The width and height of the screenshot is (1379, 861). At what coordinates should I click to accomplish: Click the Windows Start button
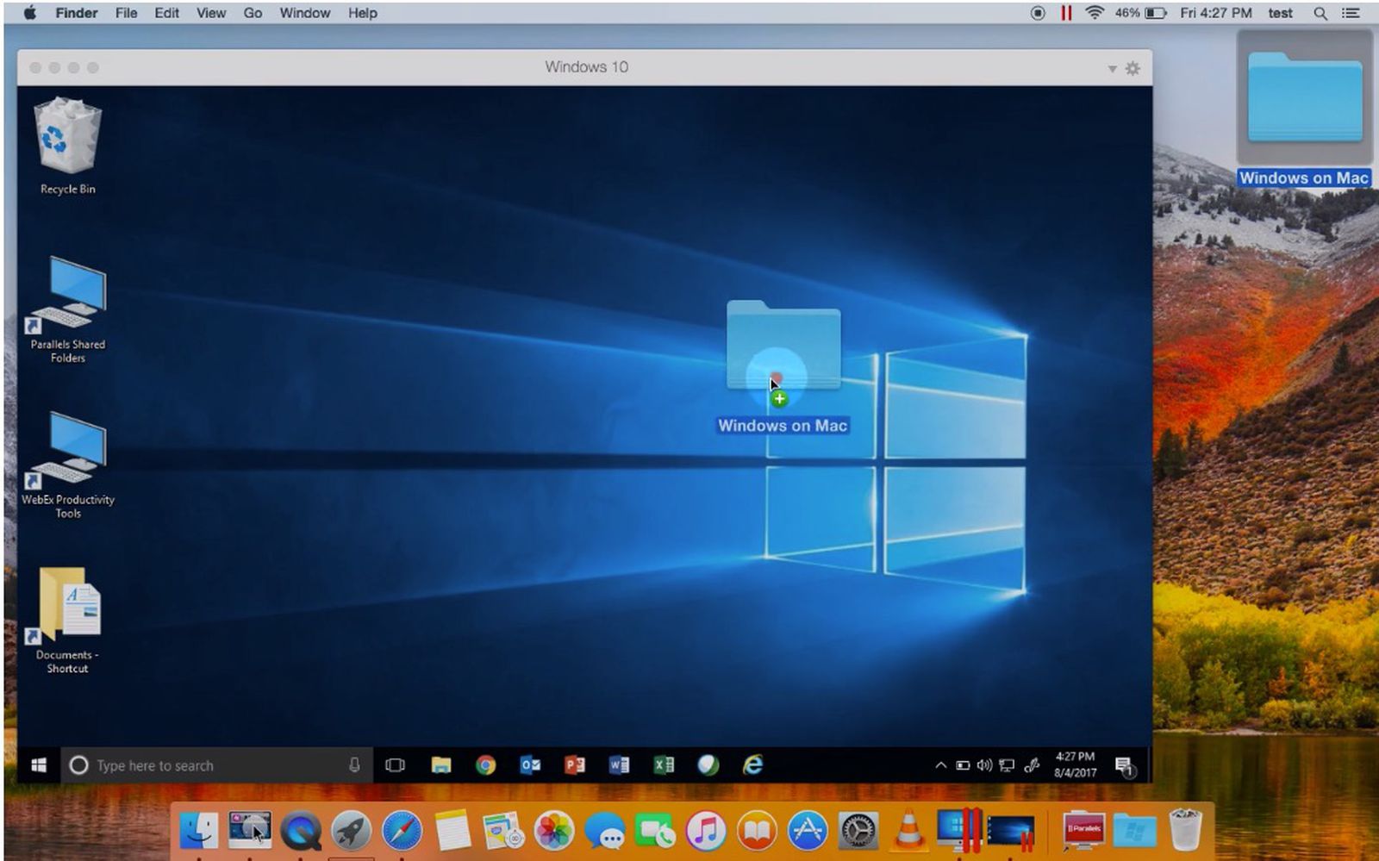pyautogui.click(x=39, y=765)
